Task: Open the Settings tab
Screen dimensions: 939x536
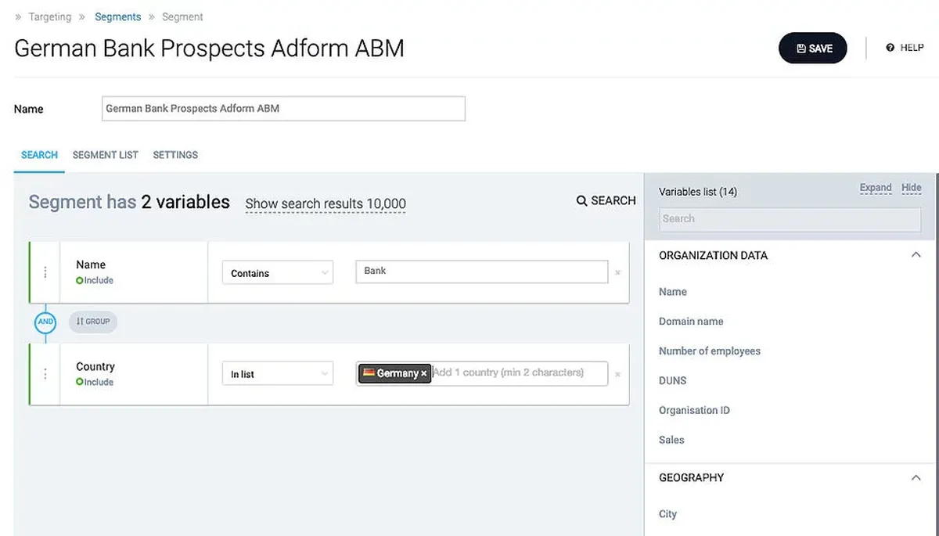Action: point(175,155)
